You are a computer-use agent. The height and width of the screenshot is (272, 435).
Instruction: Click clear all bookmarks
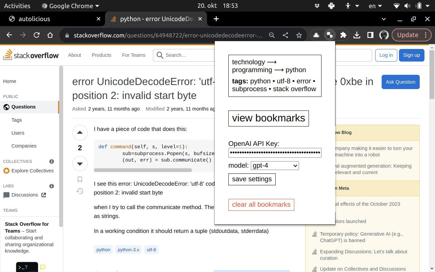[261, 205]
